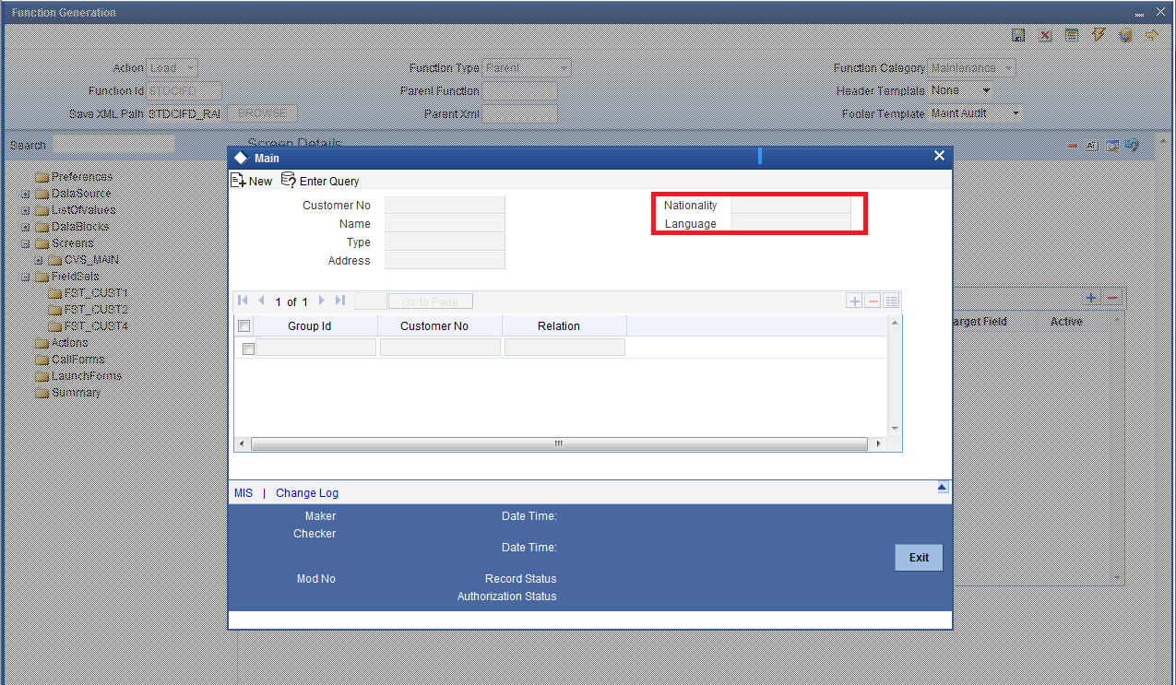Click the lightning bolt icon in the top toolbar

tap(1099, 35)
